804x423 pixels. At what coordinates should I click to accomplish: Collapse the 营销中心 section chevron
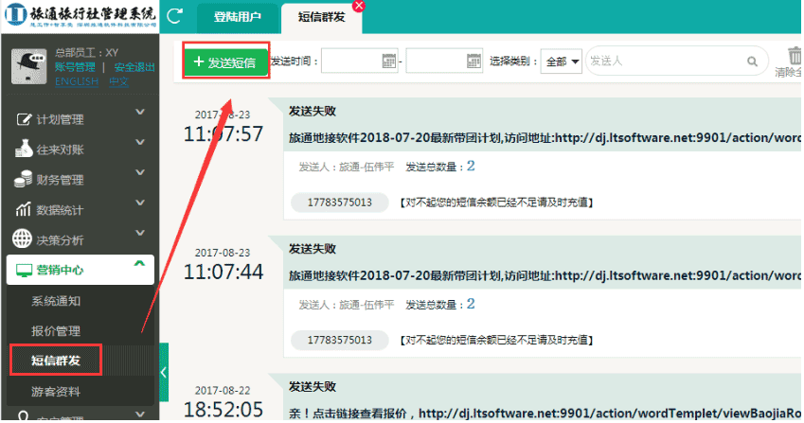pos(139,263)
